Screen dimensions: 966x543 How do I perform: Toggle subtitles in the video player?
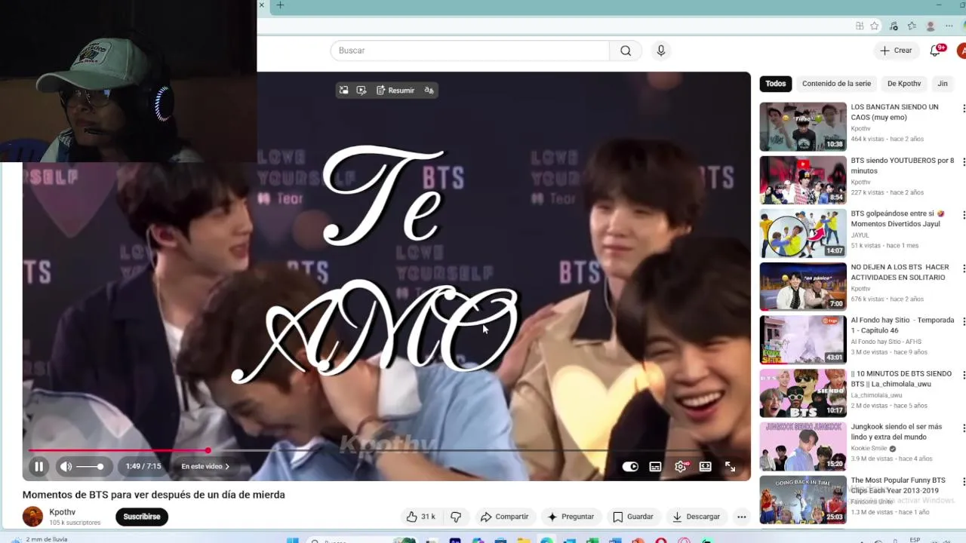pos(655,467)
